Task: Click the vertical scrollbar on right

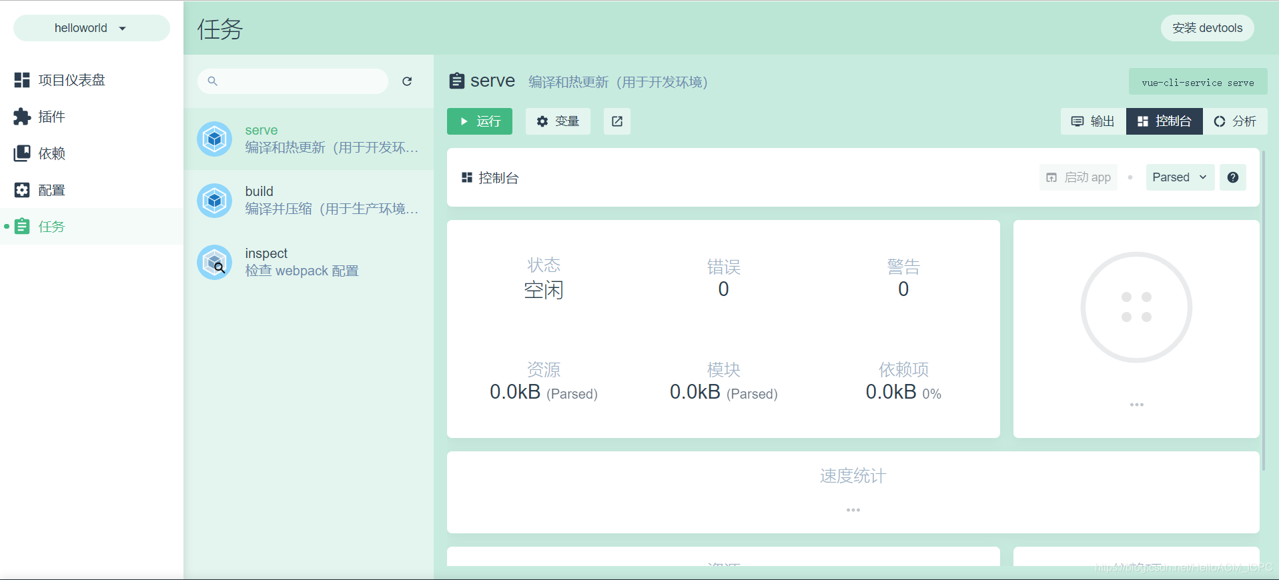Action: [1263, 310]
